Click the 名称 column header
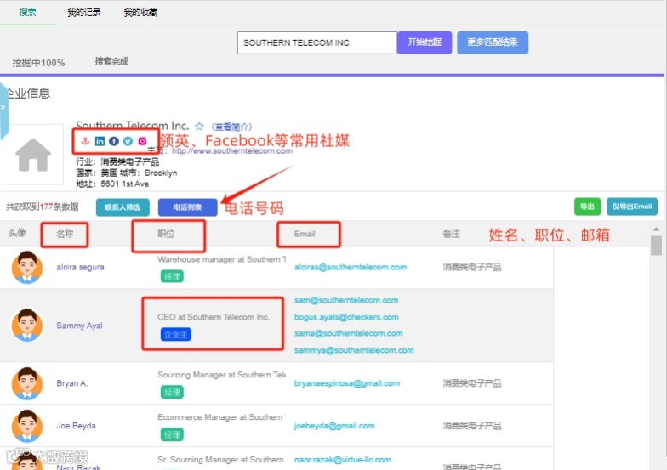 [65, 234]
